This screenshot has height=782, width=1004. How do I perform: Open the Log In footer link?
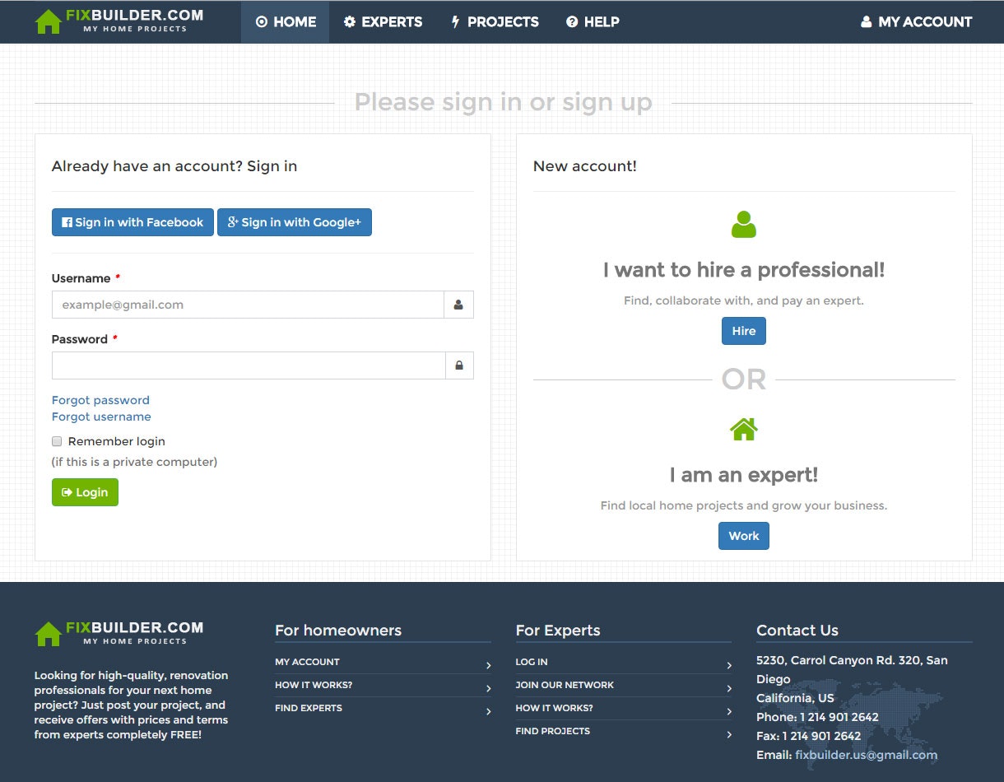coord(532,662)
